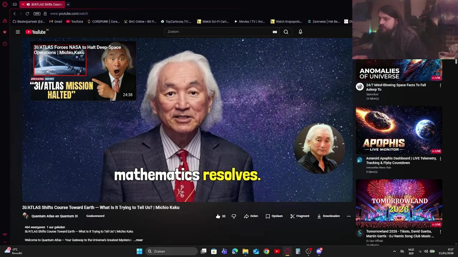Open volume control speaker icon in tray
The width and height of the screenshot is (458, 257).
click(426, 251)
